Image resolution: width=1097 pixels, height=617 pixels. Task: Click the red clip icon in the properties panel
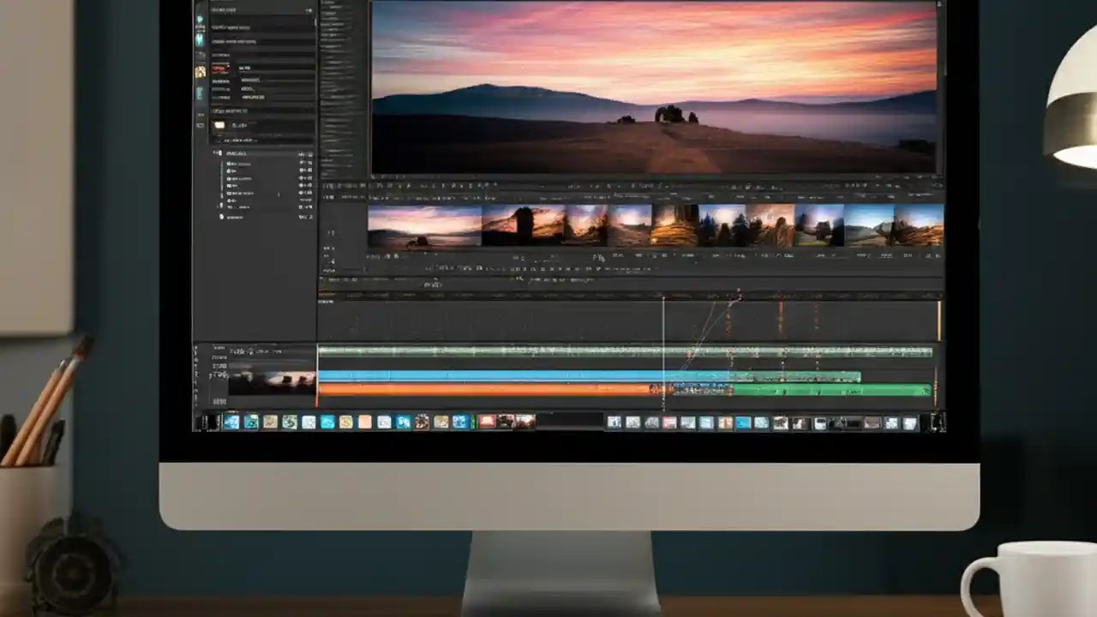[x=221, y=68]
